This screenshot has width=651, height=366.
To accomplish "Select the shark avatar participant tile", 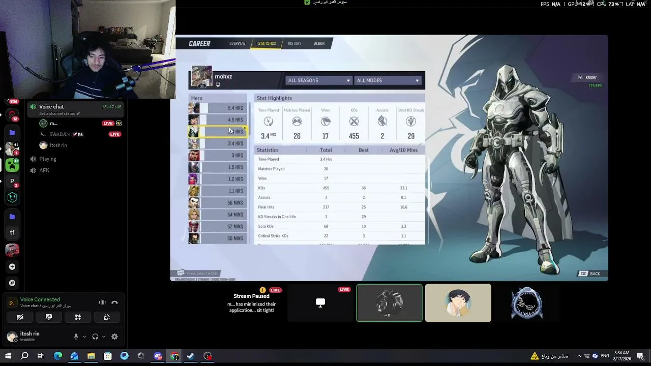I will click(527, 303).
